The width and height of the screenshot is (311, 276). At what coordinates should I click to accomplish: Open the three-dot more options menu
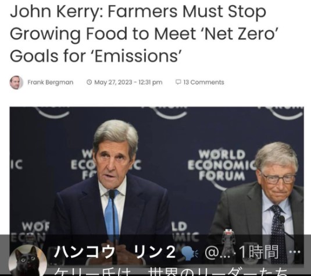(x=294, y=252)
